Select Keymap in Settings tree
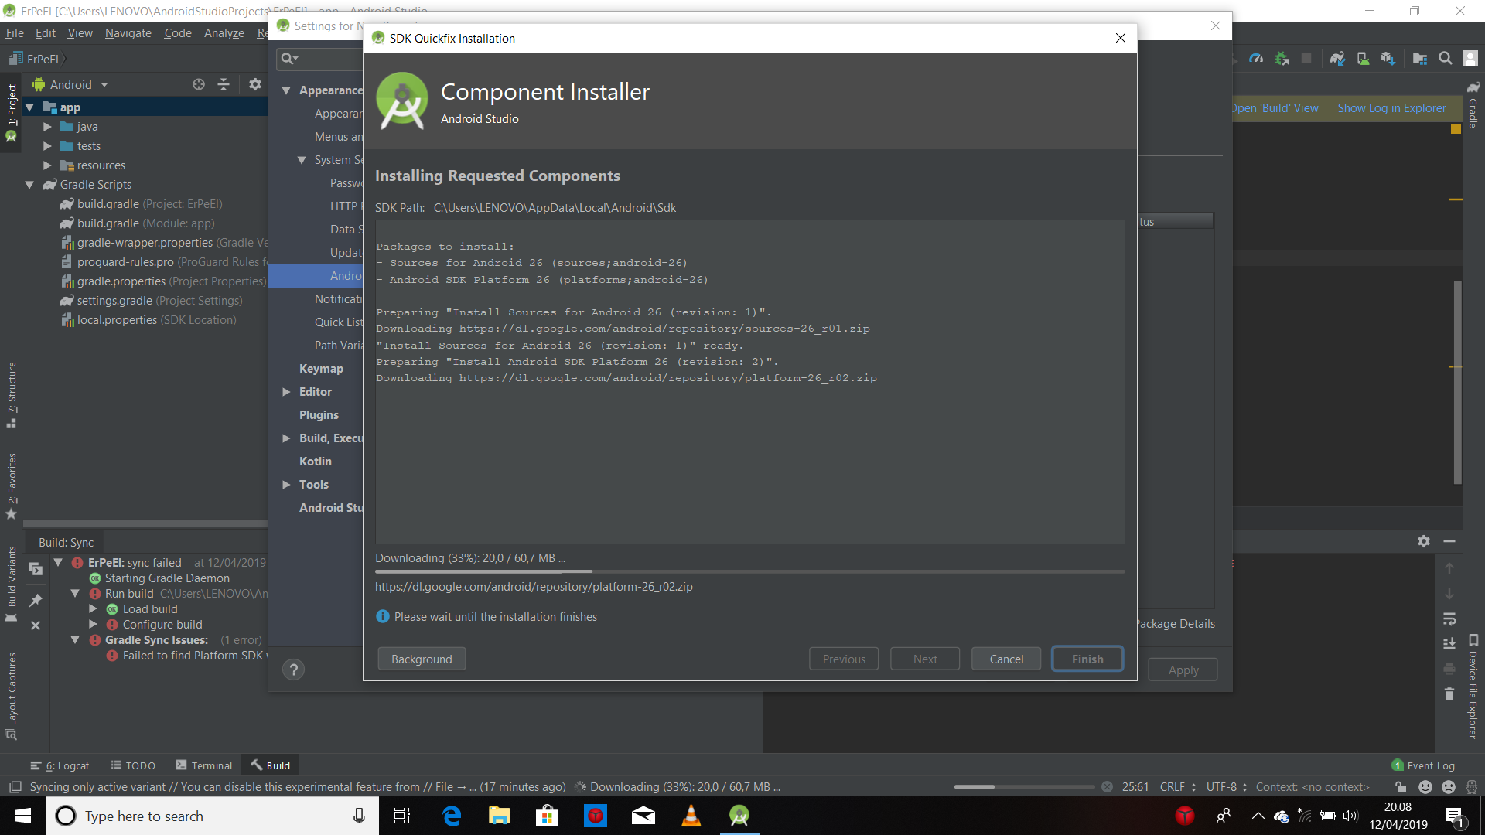The height and width of the screenshot is (835, 1485). (x=321, y=369)
